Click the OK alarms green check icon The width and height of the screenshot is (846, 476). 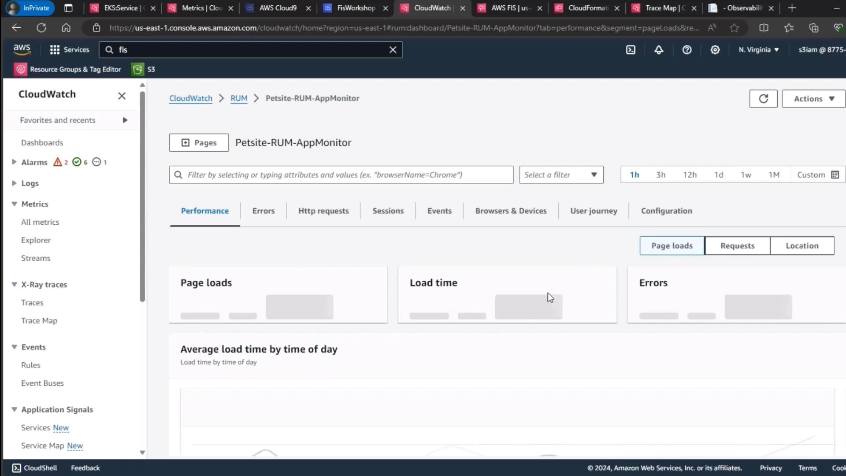(x=77, y=162)
